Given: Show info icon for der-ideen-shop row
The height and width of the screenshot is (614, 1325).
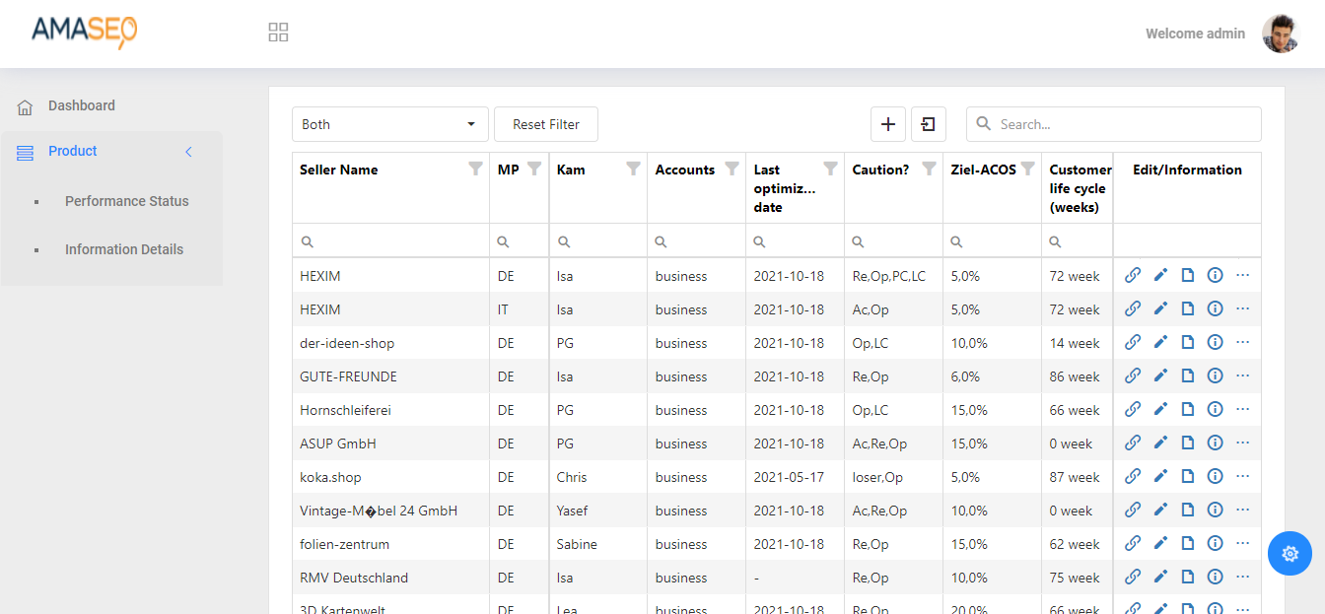Looking at the screenshot, I should (1215, 343).
